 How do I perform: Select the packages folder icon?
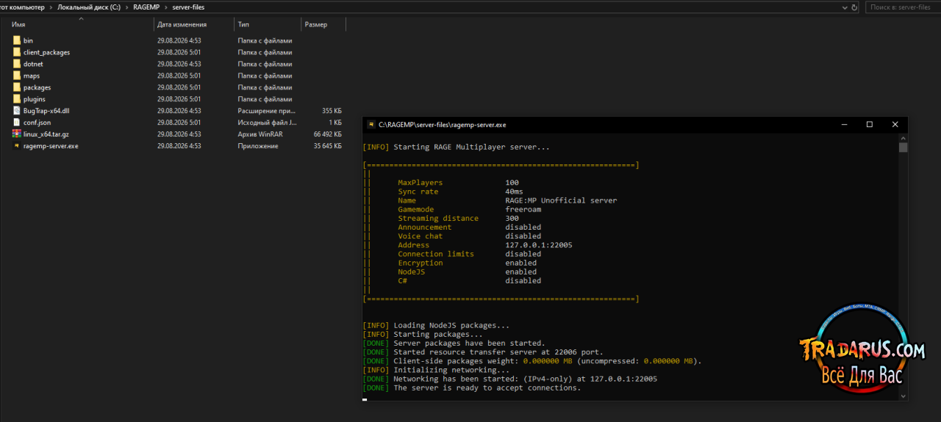point(17,87)
